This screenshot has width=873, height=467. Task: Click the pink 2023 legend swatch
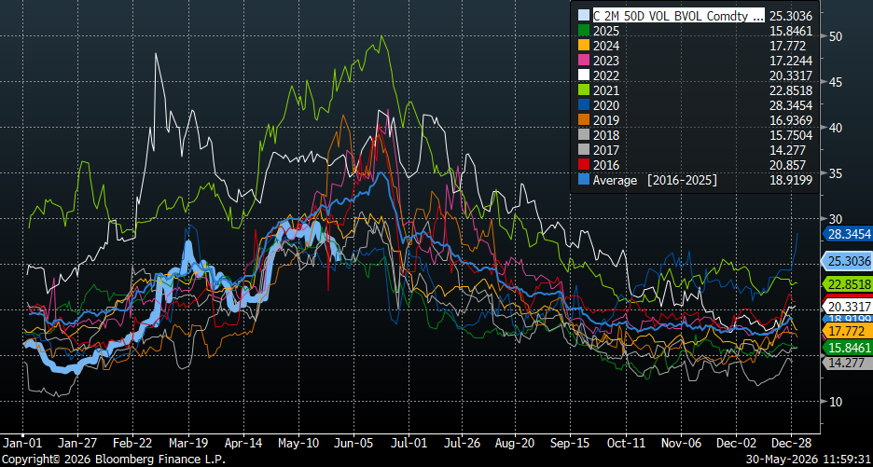(583, 60)
